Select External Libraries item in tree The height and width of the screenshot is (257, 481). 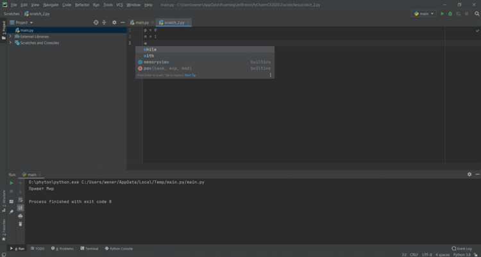35,37
